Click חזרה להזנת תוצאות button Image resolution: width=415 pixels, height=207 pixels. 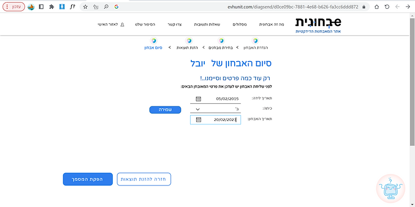tap(144, 179)
